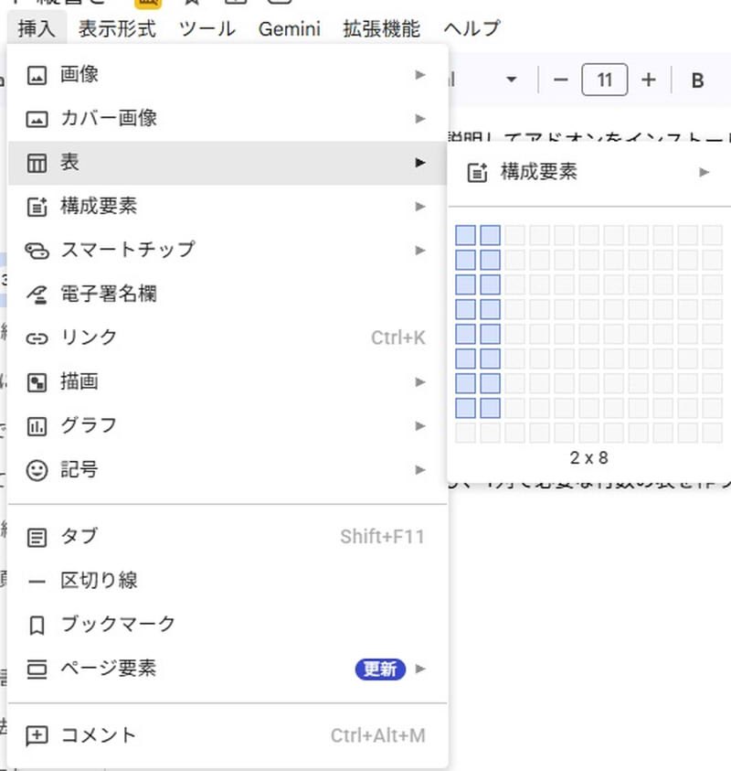Click the ページ要素 page elements icon

pyautogui.click(x=37, y=669)
